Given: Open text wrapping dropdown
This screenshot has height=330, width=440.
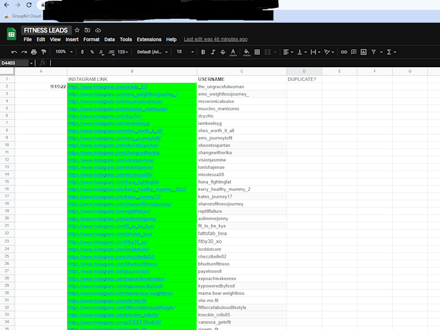Looking at the screenshot, I should [315, 52].
